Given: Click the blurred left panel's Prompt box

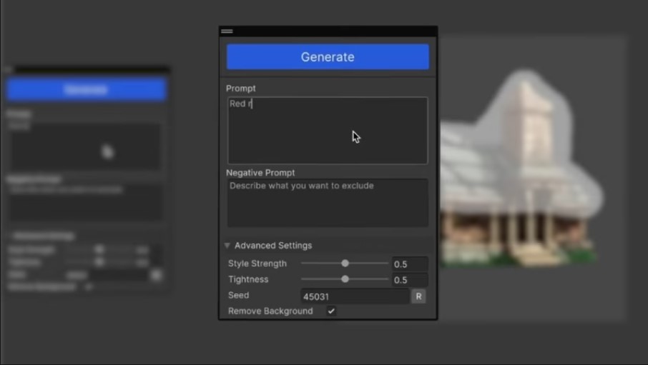Looking at the screenshot, I should click(x=85, y=146).
